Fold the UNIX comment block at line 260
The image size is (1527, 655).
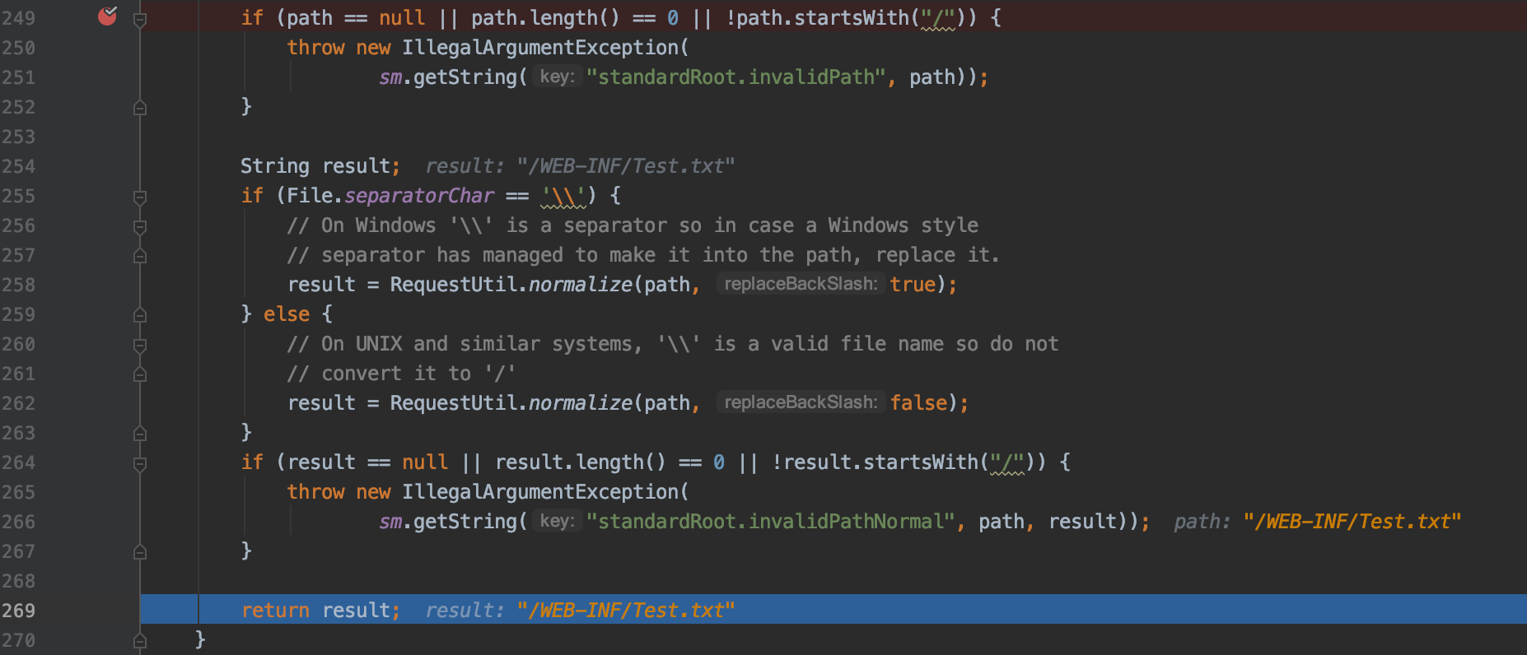click(140, 345)
